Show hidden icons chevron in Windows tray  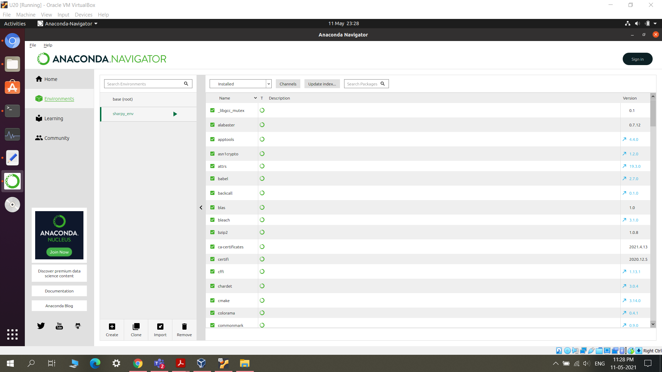555,363
